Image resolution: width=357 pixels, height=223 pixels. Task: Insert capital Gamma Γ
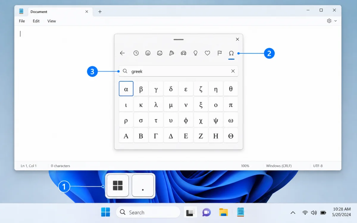tap(156, 136)
